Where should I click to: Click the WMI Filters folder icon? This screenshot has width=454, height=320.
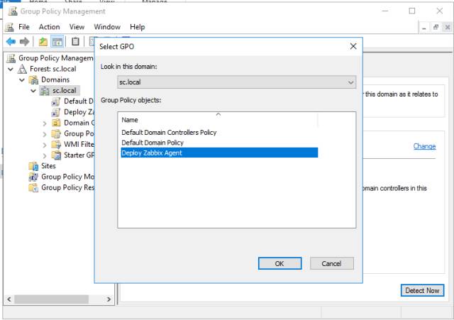56,145
